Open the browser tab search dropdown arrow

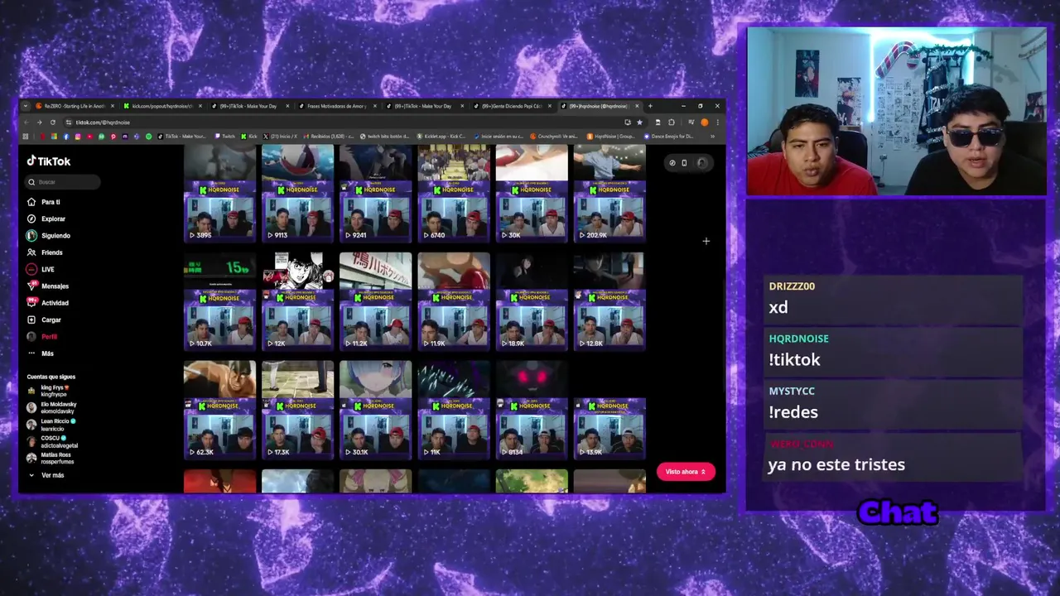pos(26,106)
